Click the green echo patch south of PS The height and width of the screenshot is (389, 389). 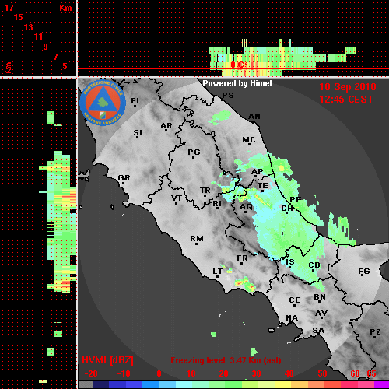(x=219, y=117)
